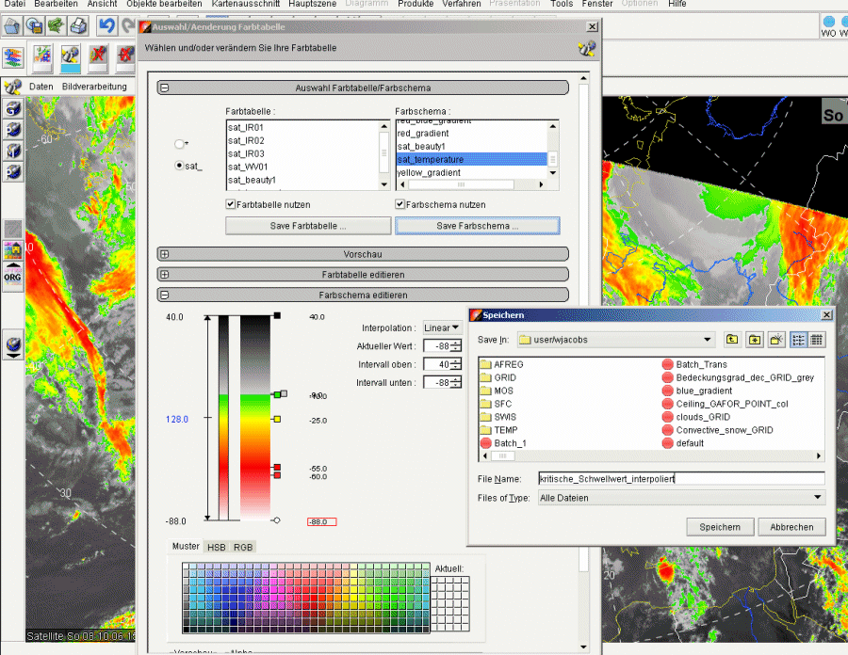Click the ORG sidebar icon
Viewport: 848px width, 655px height.
pos(13,277)
